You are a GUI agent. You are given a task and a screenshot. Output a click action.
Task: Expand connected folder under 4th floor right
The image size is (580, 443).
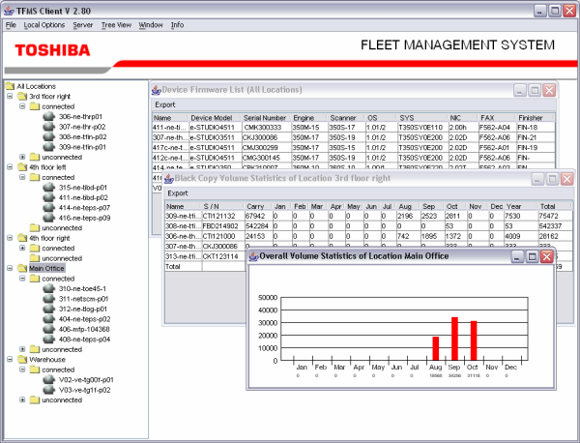[22, 248]
